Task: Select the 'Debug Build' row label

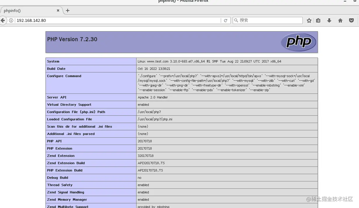Action: 57,178
